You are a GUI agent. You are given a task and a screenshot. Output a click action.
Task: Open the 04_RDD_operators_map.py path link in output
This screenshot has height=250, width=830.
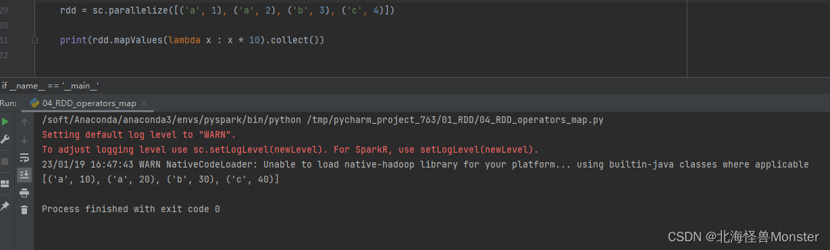pyautogui.click(x=456, y=120)
